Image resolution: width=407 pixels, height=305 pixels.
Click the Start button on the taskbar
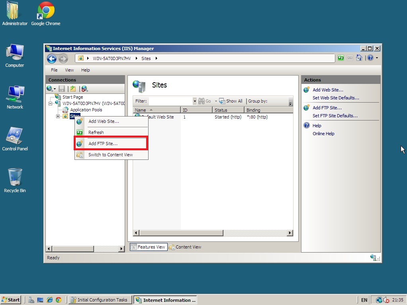[x=11, y=300]
